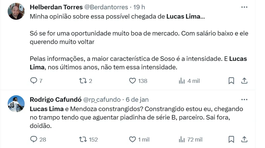Open Rodrigo Cafundó's profile avatar
Image resolution: width=265 pixels, height=148 pixels.
pos(16,104)
